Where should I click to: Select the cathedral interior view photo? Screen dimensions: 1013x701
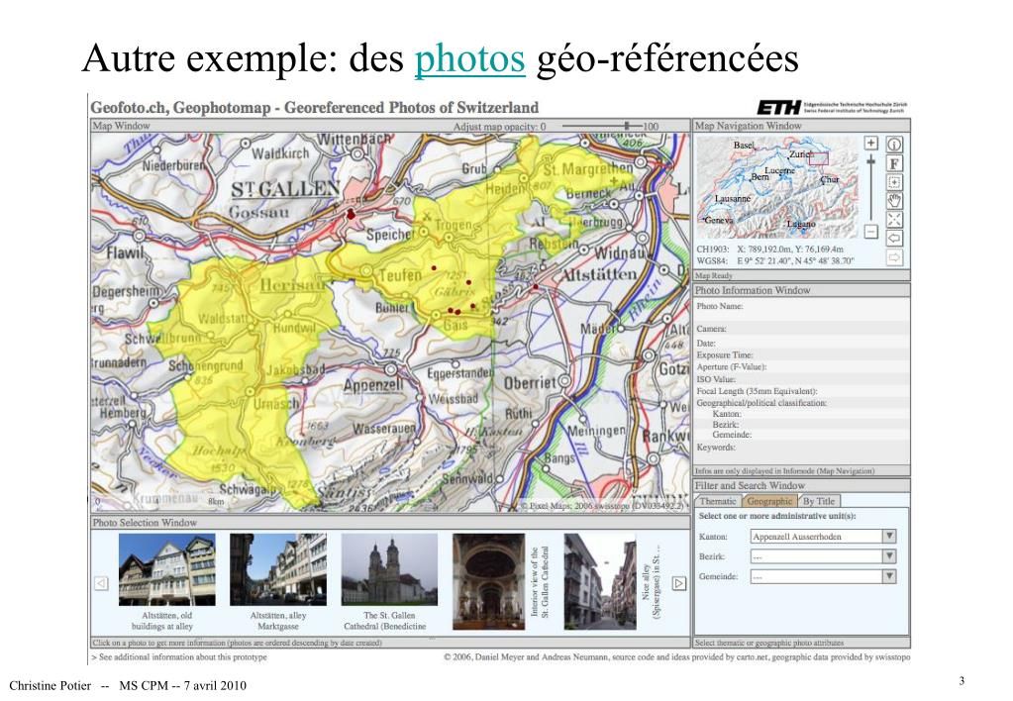click(x=488, y=581)
